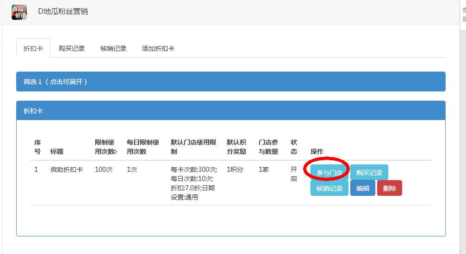Click the 每日限制使用次数 column header
The width and height of the screenshot is (466, 254).
click(143, 147)
